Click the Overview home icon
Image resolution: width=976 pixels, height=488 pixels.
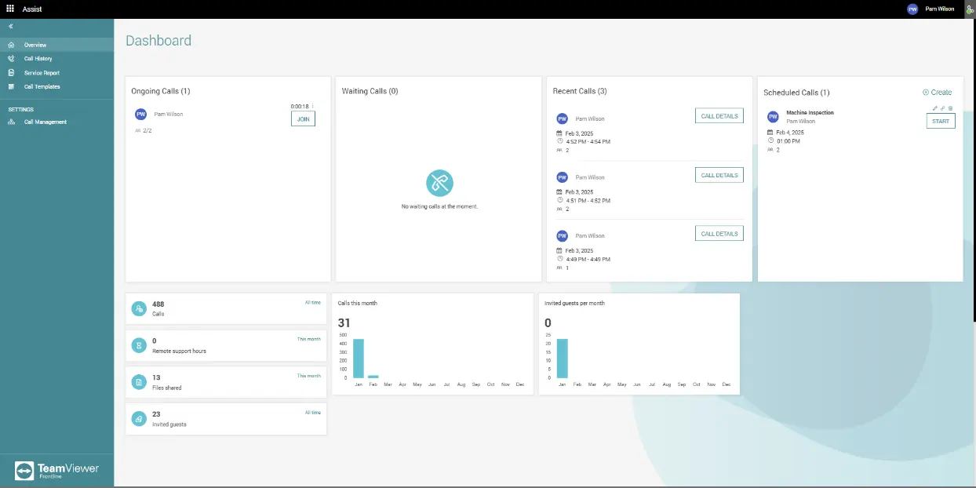[x=11, y=45]
